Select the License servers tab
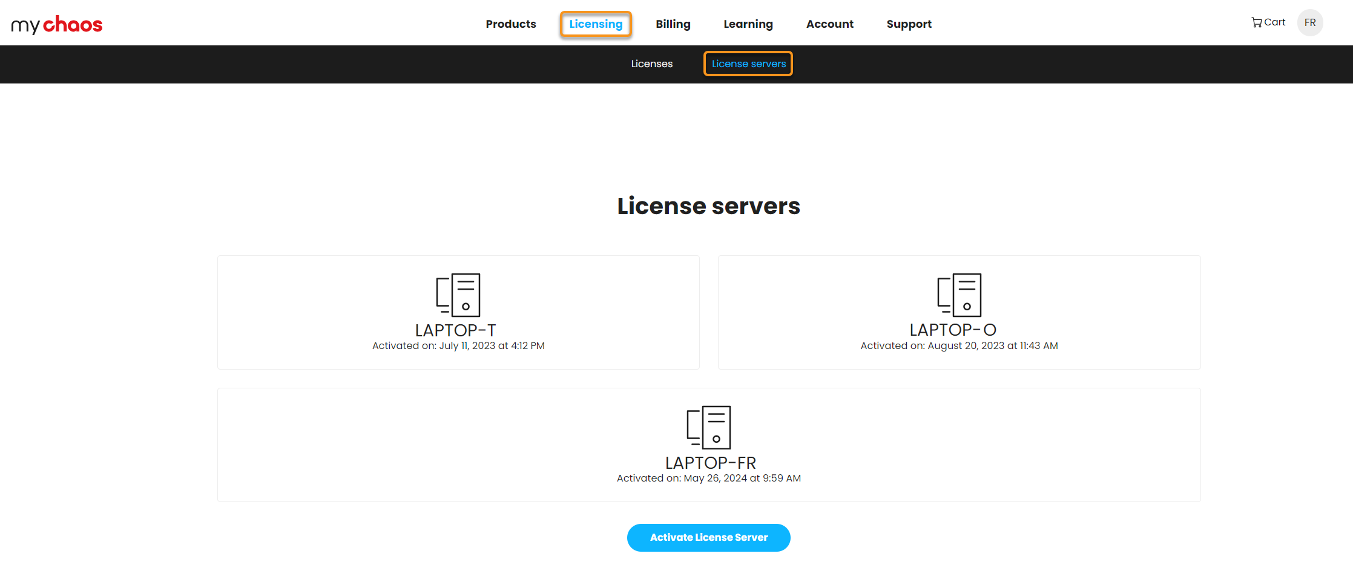This screenshot has height=565, width=1353. tap(748, 64)
